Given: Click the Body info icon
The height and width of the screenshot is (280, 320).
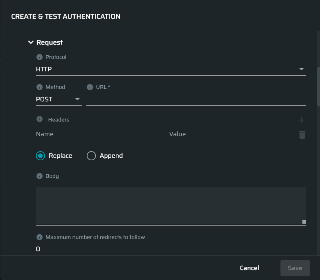Looking at the screenshot, I should (x=40, y=176).
